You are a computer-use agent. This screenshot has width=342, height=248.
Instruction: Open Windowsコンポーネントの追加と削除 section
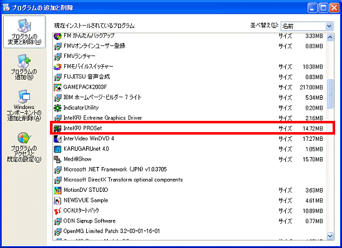pos(24,105)
